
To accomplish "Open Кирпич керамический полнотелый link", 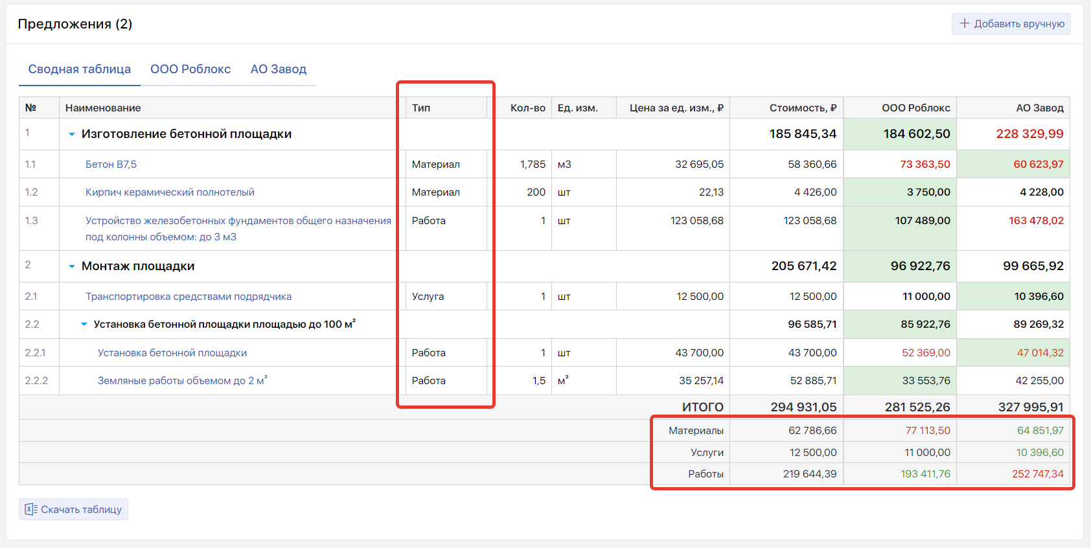I will (x=170, y=192).
